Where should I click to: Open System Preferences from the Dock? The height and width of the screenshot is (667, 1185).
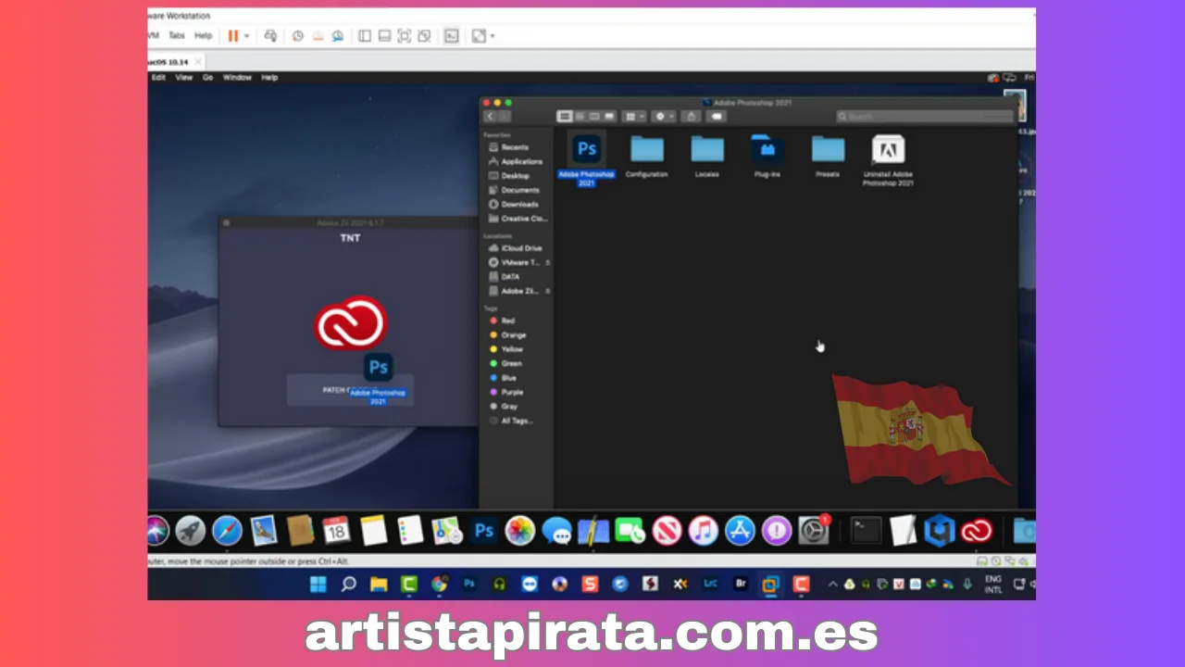coord(813,531)
